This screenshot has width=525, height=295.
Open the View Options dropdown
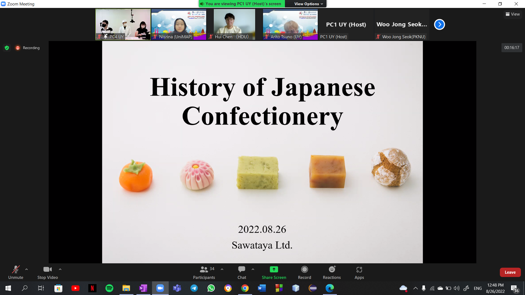(x=308, y=4)
